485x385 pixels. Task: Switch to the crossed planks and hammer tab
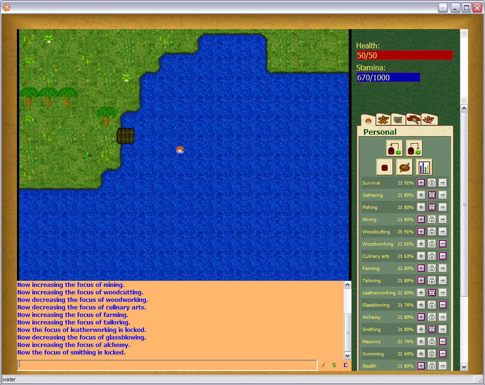coord(383,120)
